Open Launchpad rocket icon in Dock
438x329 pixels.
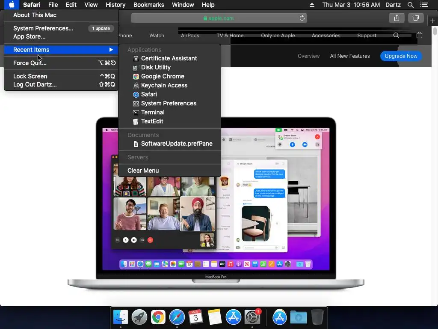click(139, 317)
